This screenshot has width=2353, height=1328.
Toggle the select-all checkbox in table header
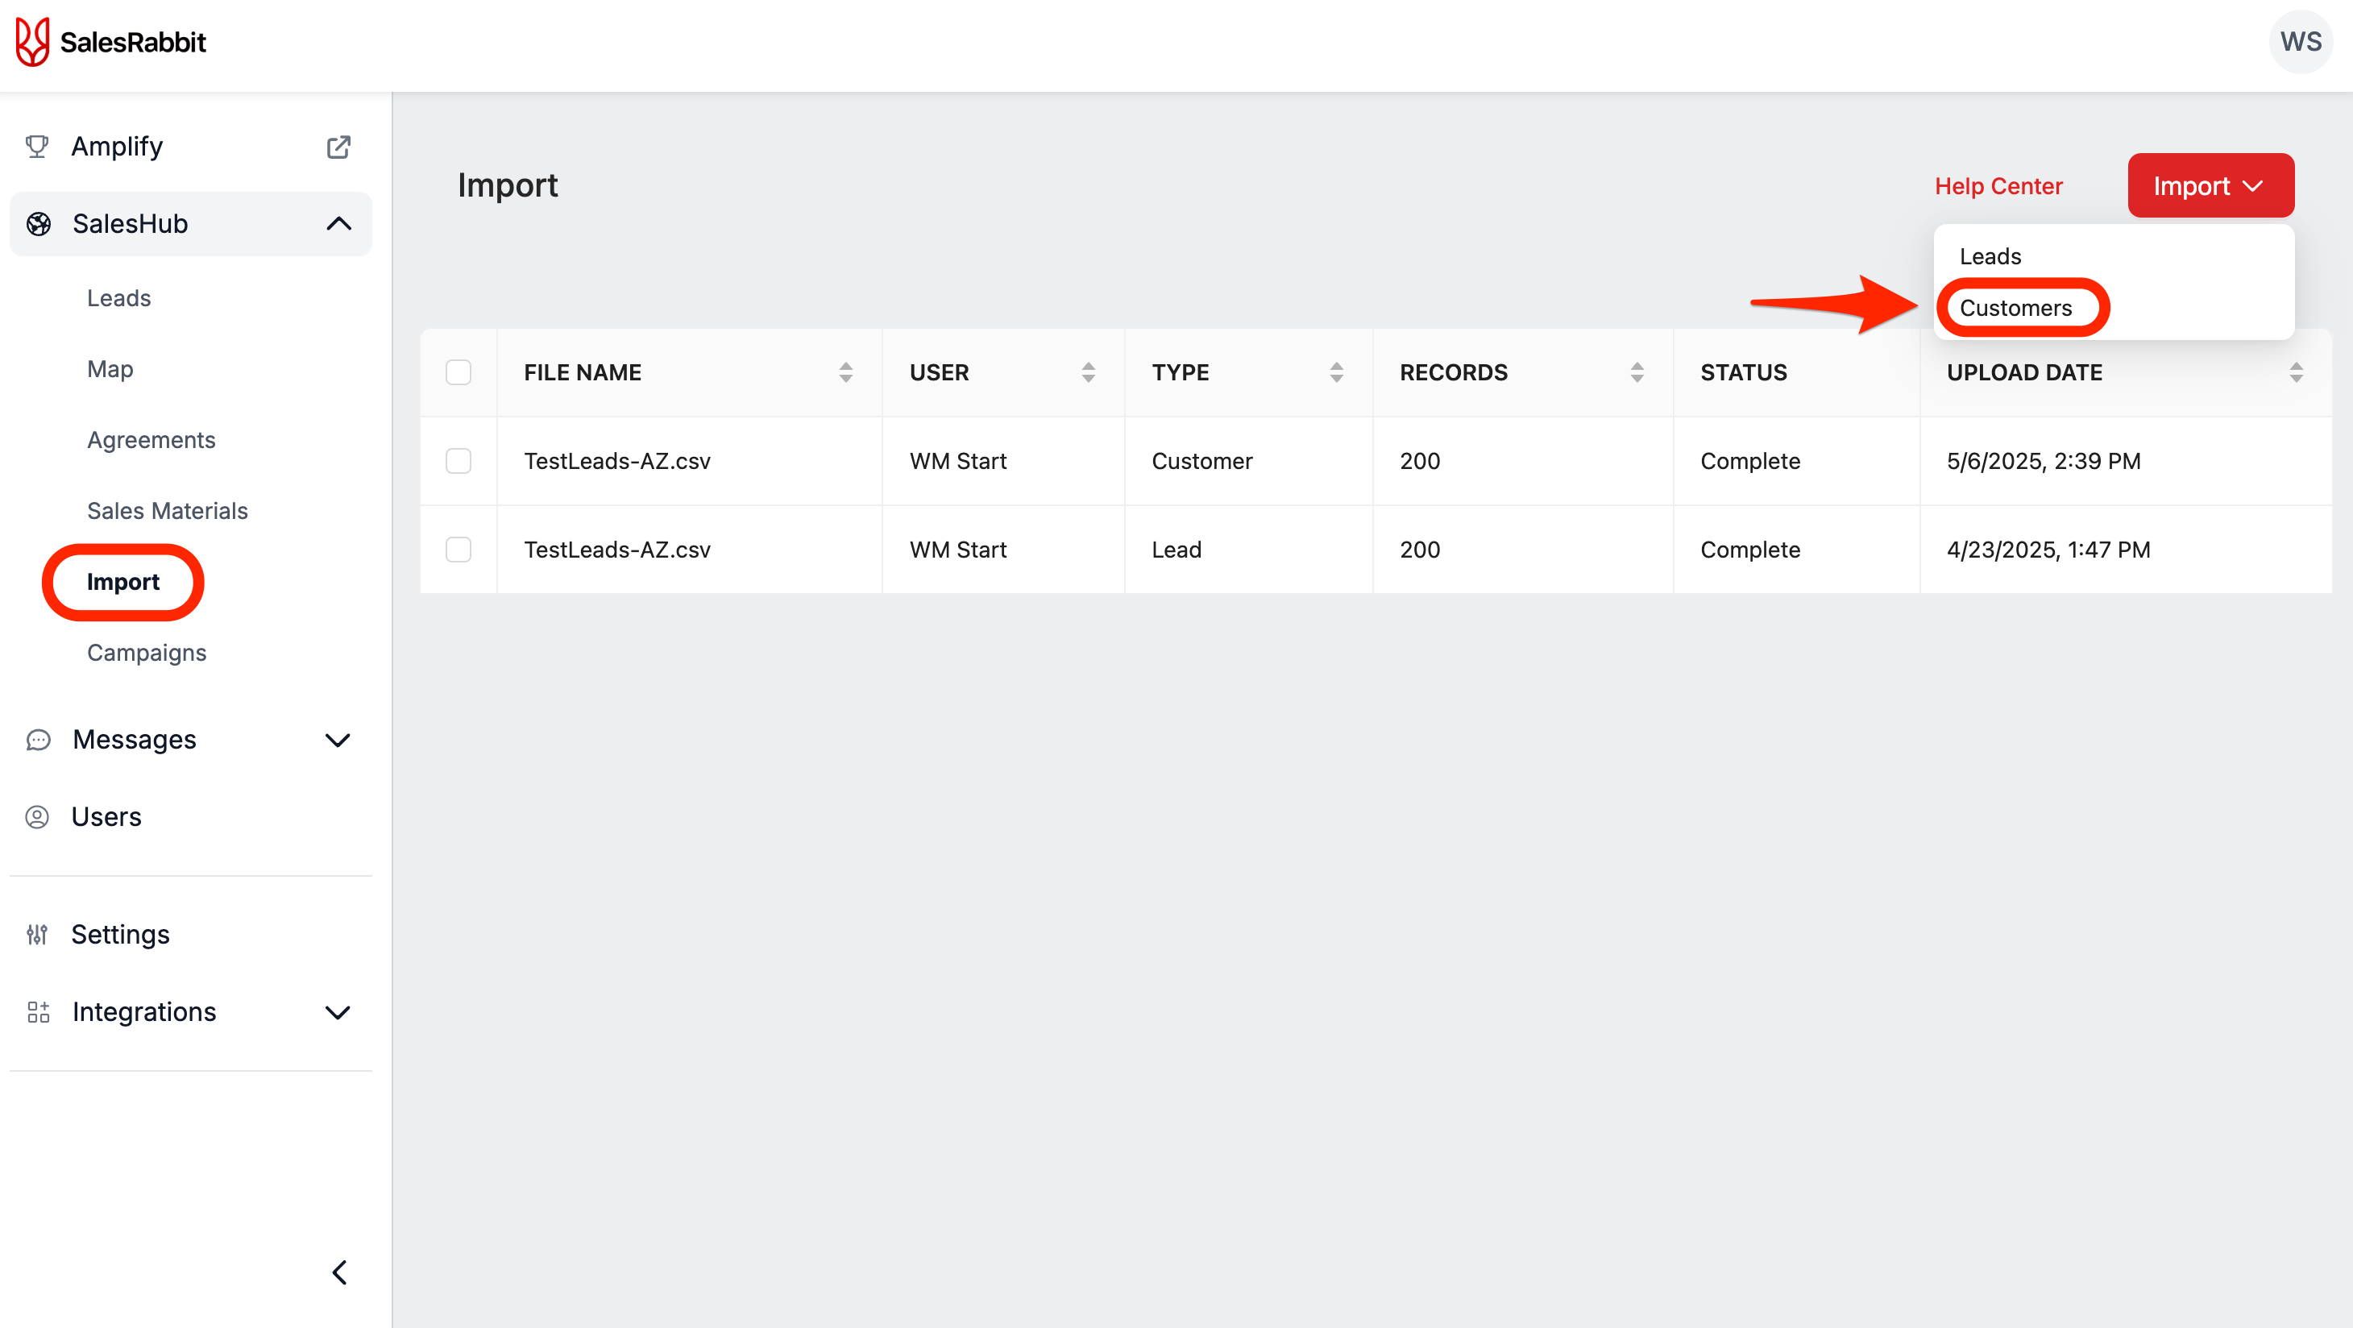click(x=459, y=372)
